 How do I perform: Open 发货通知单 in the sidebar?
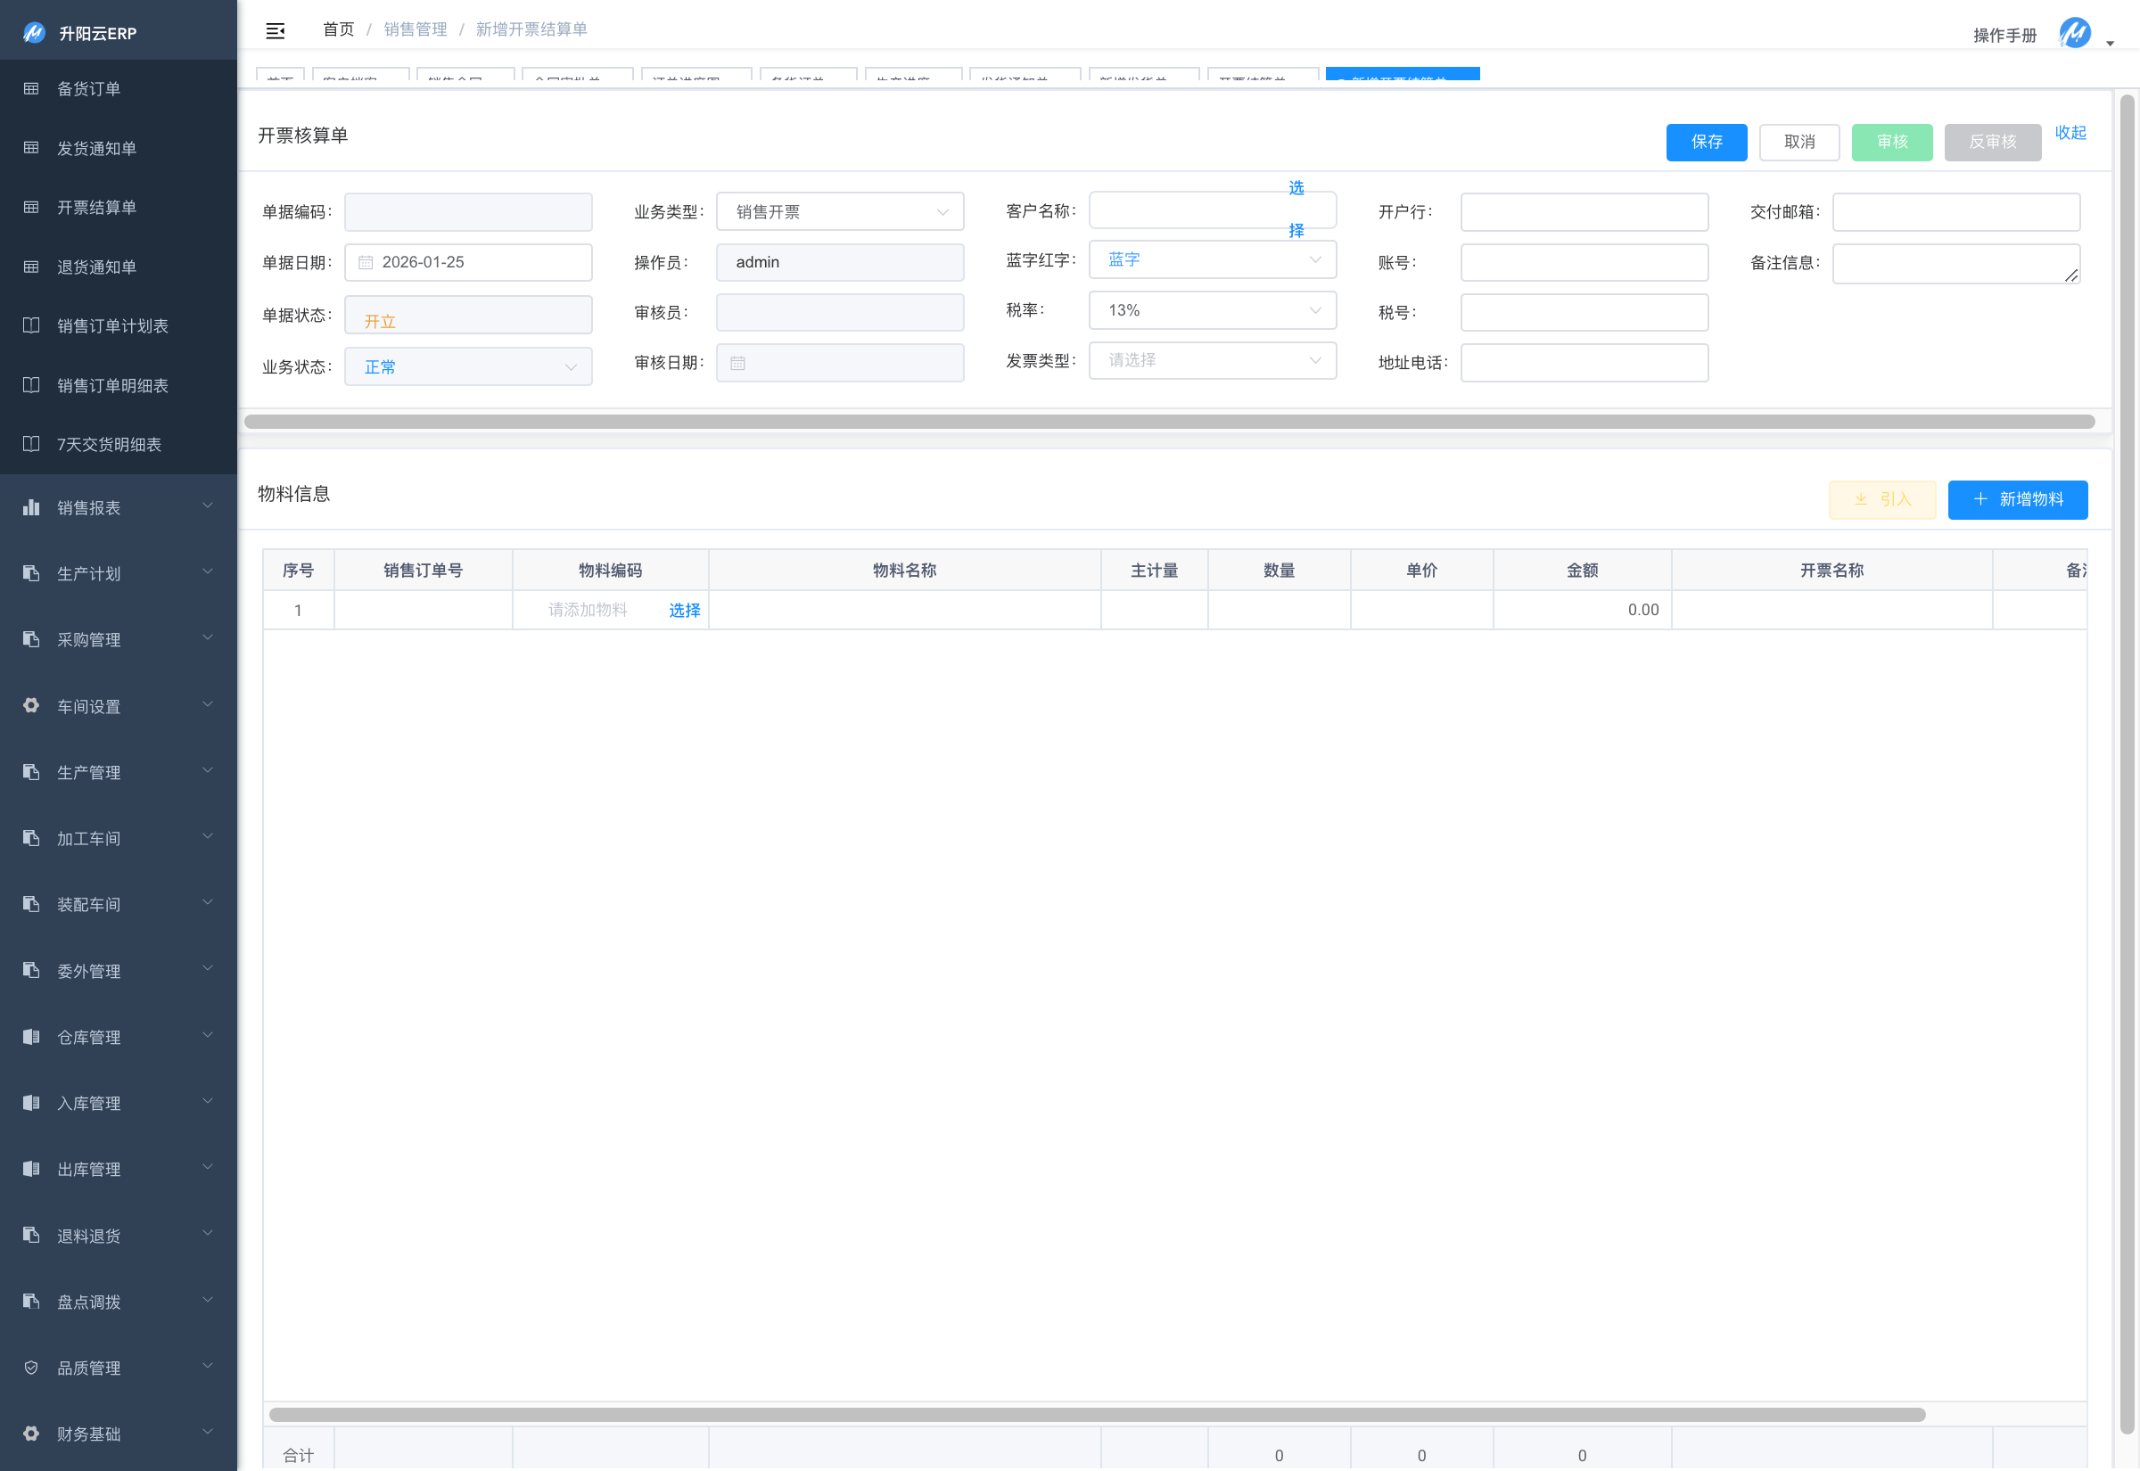click(x=97, y=148)
